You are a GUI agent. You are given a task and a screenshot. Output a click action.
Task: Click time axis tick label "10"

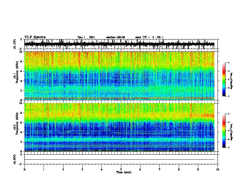coord(217,170)
